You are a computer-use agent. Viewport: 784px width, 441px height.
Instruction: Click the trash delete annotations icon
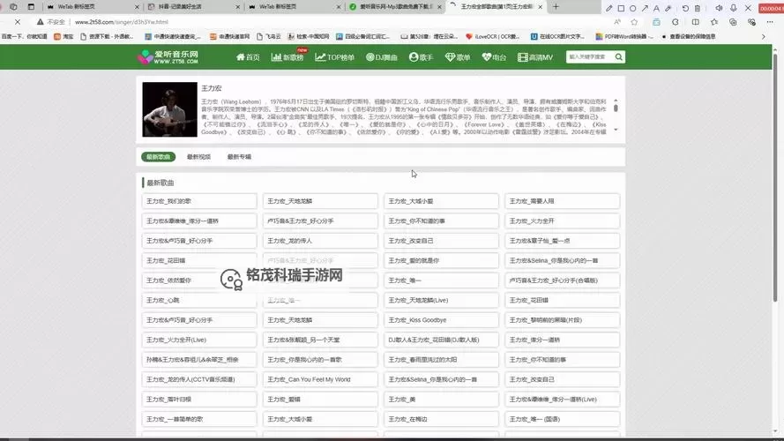pos(697,8)
